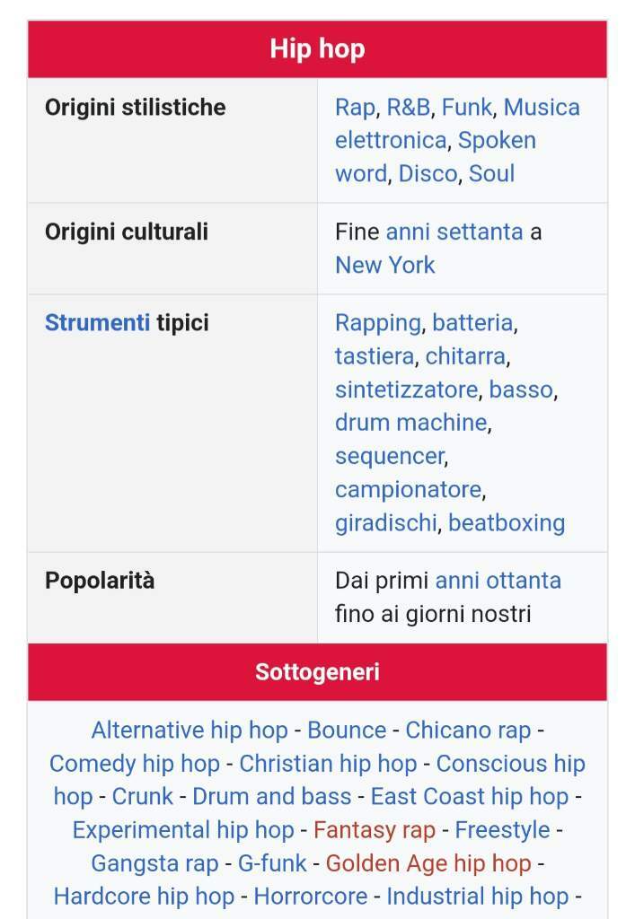Viewport: 635px width, 919px height.
Task: Open the drum machine link
Action: pos(411,423)
